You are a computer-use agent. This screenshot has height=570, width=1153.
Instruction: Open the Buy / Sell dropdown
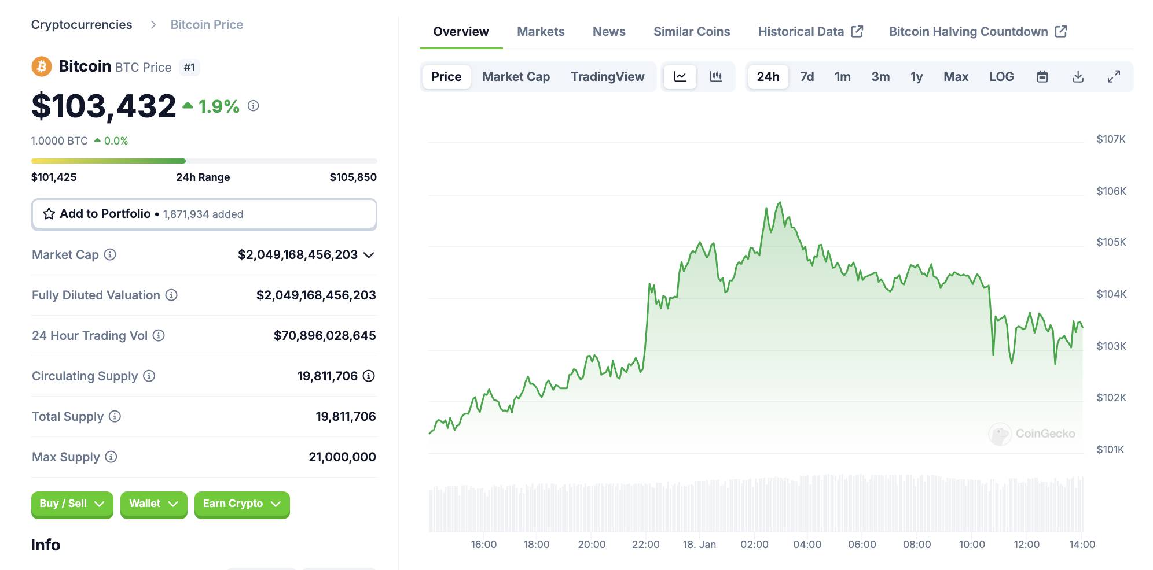[x=72, y=504]
